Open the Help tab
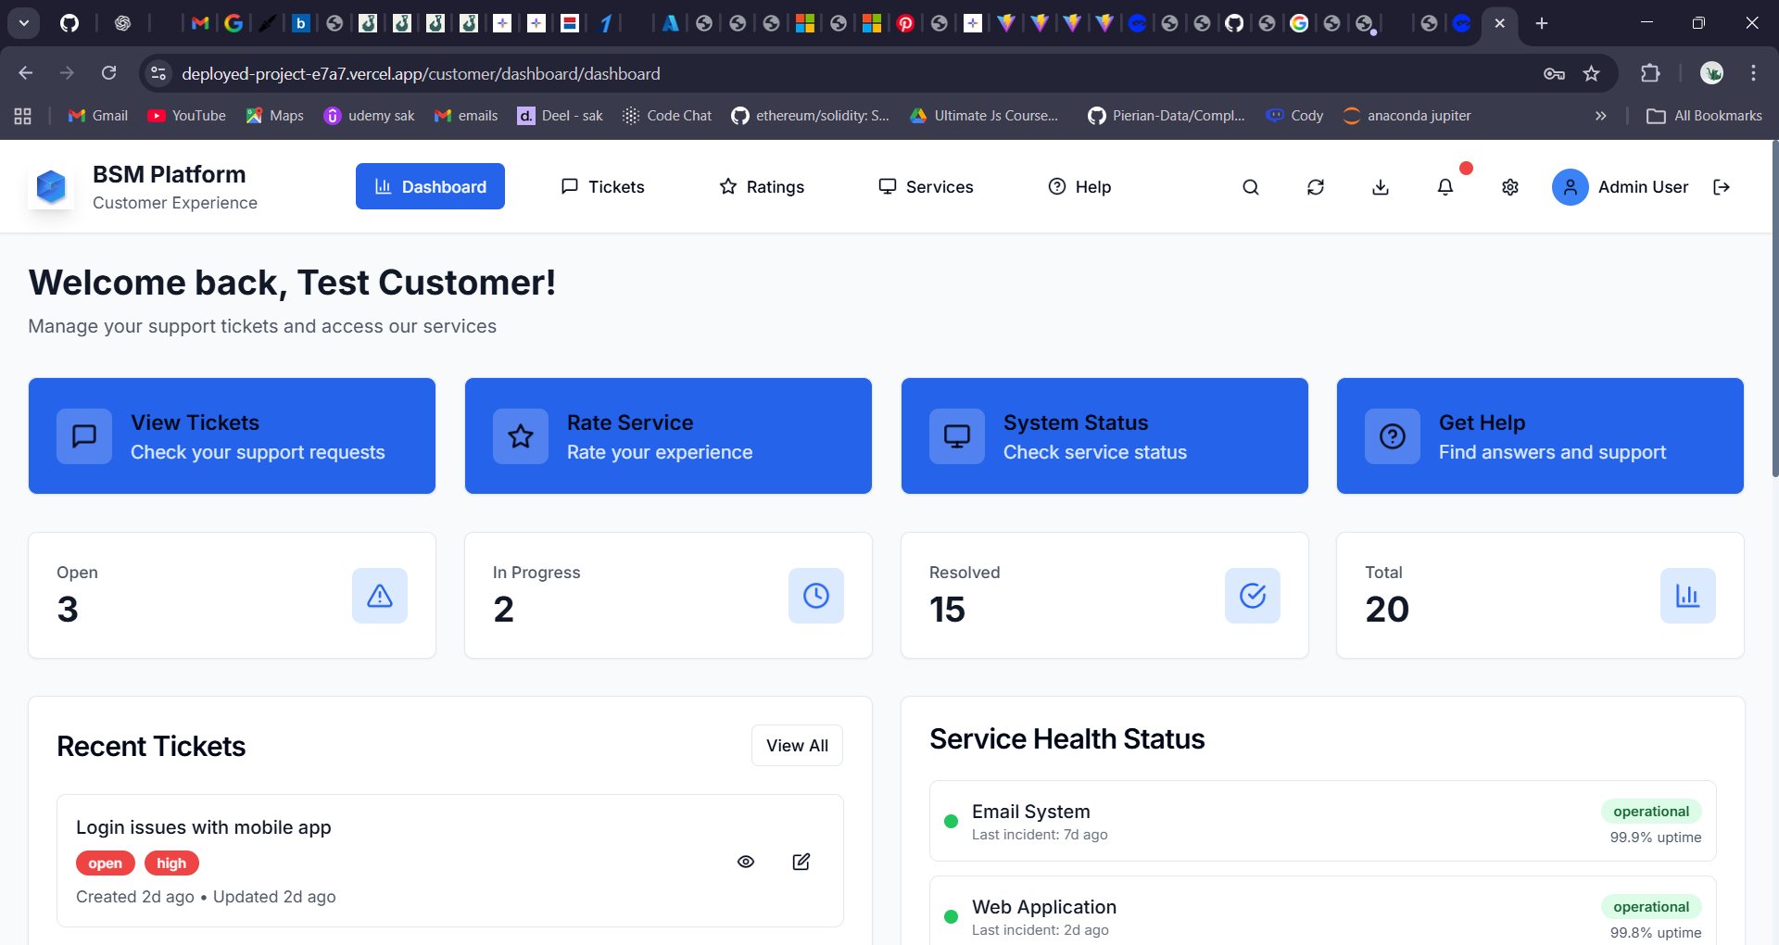Viewport: 1779px width, 945px height. [1079, 186]
